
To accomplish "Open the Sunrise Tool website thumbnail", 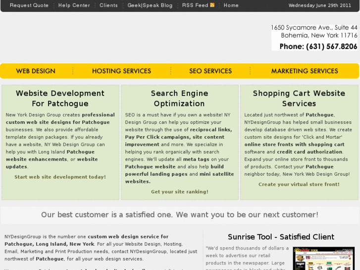I will (x=324, y=258).
